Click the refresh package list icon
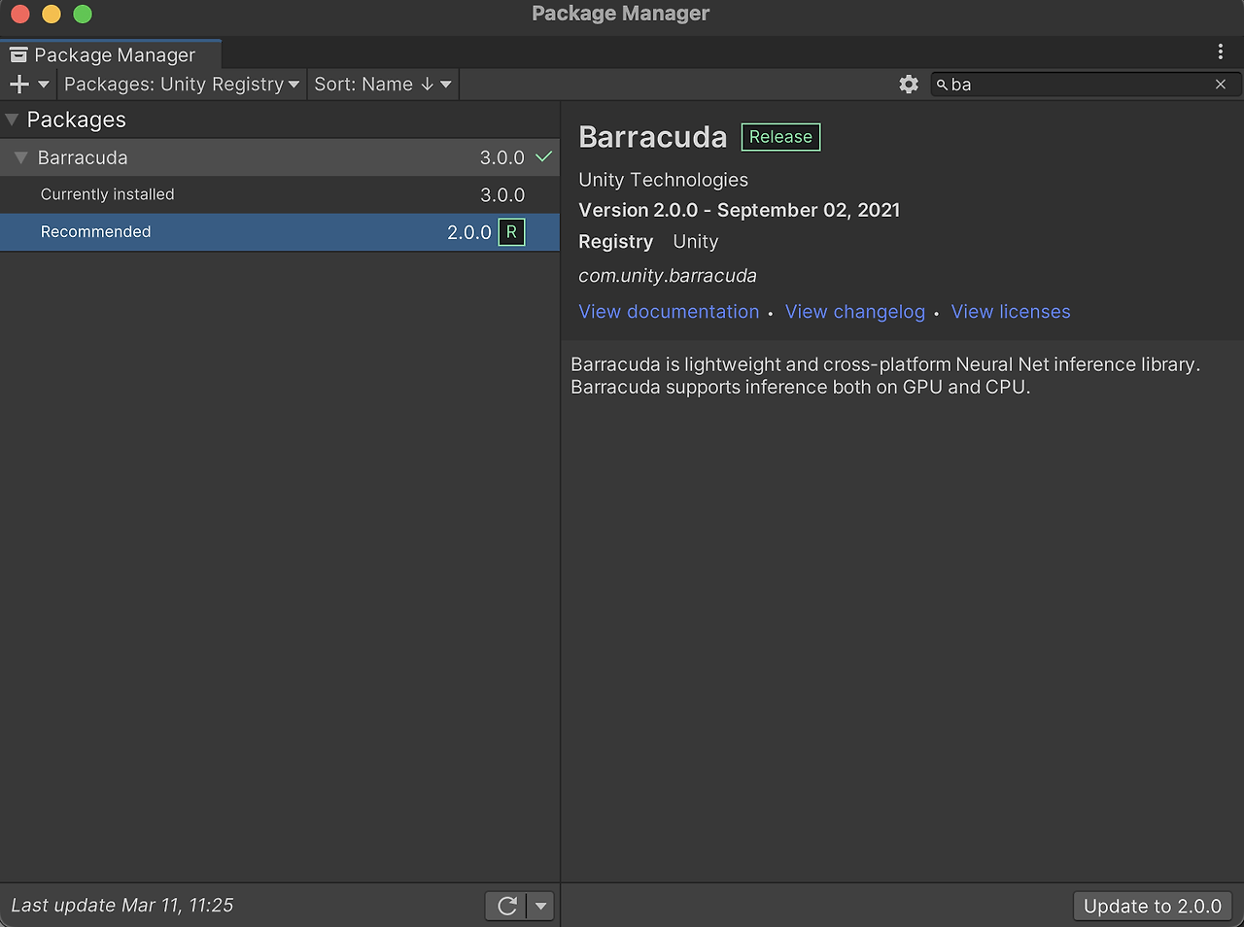The width and height of the screenshot is (1244, 927). pos(506,907)
